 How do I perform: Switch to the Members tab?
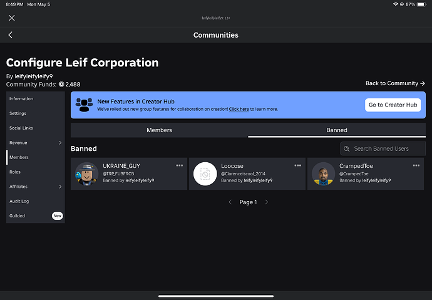159,130
